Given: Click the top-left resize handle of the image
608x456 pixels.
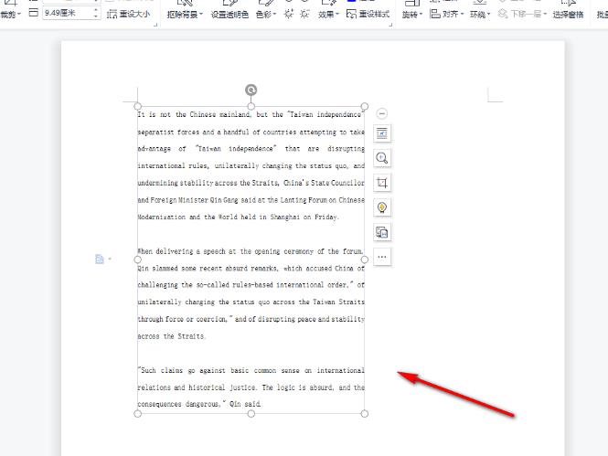Looking at the screenshot, I should click(x=138, y=106).
